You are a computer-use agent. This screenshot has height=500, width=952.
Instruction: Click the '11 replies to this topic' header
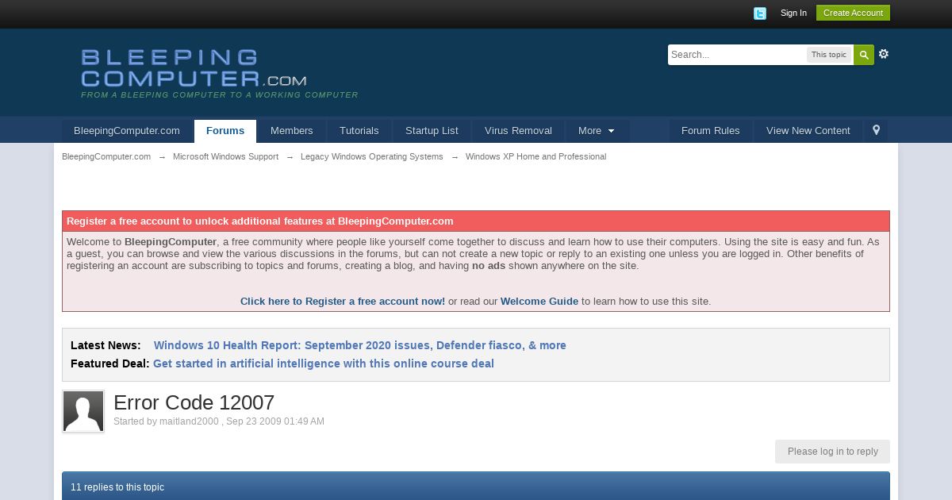click(x=476, y=487)
